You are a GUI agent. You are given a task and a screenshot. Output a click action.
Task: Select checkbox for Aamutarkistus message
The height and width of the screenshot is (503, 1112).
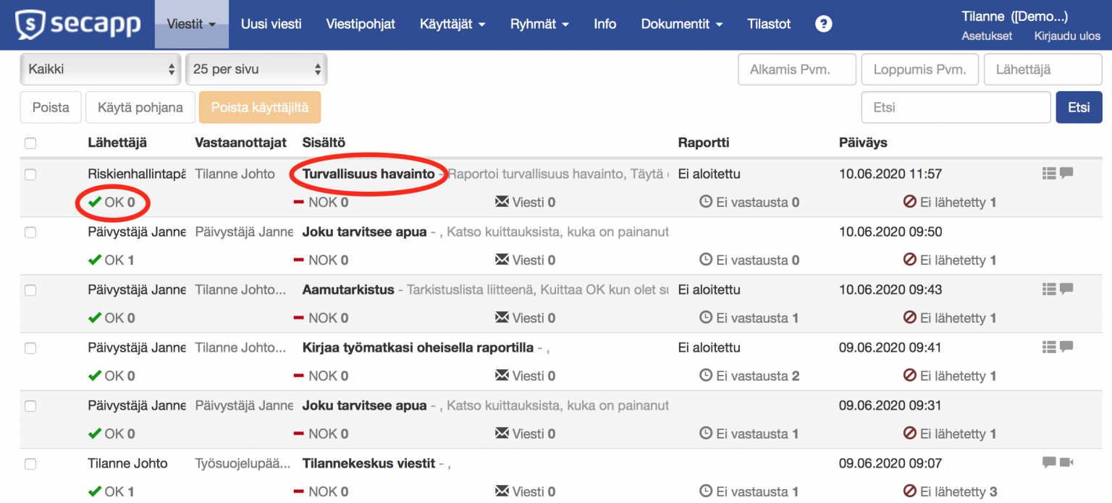[x=30, y=290]
